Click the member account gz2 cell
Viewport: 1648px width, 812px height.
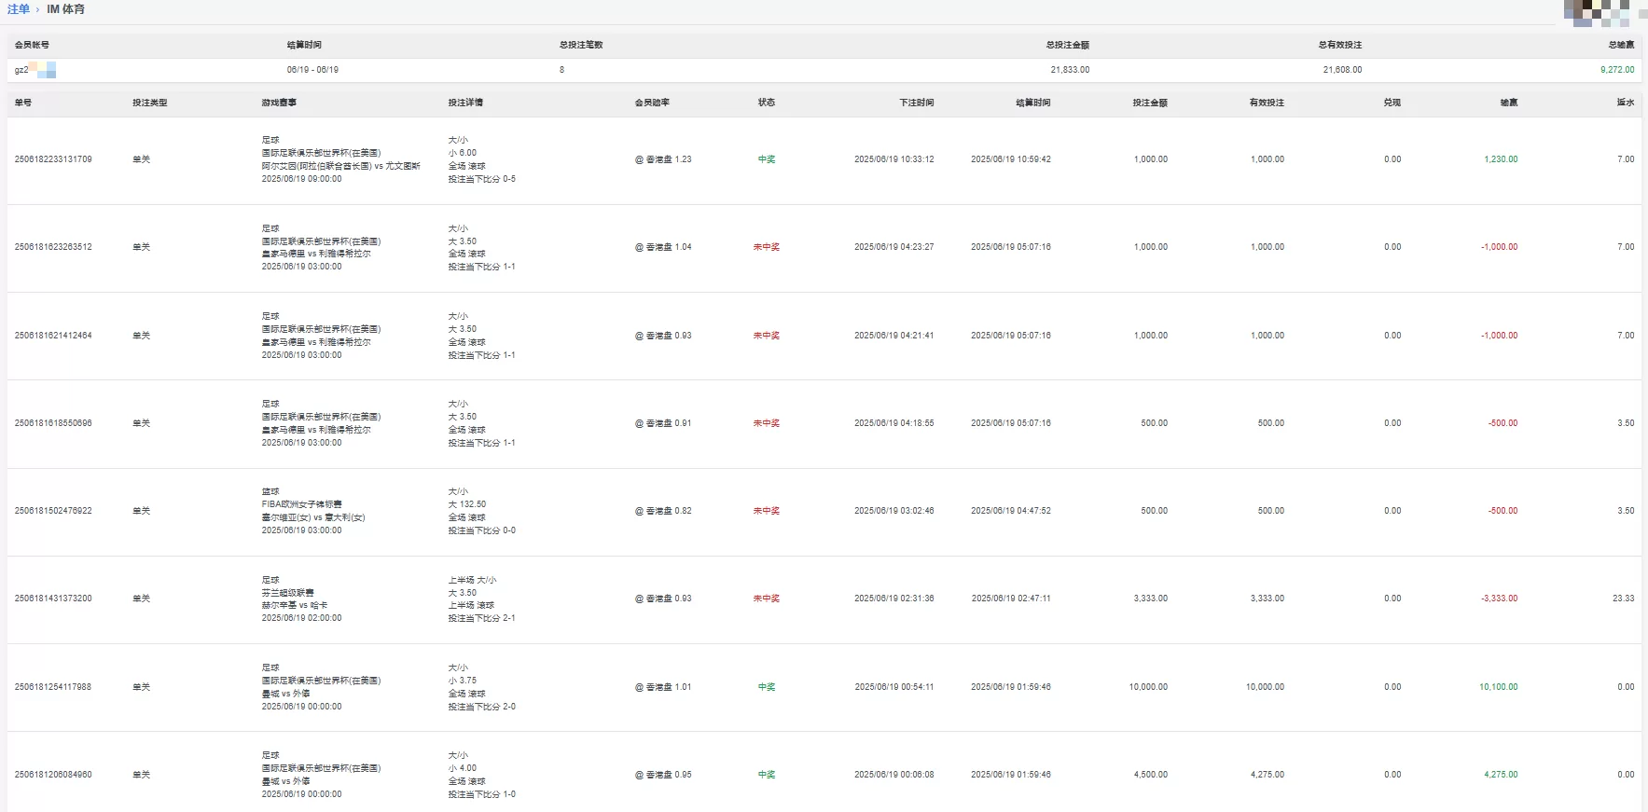[35, 70]
